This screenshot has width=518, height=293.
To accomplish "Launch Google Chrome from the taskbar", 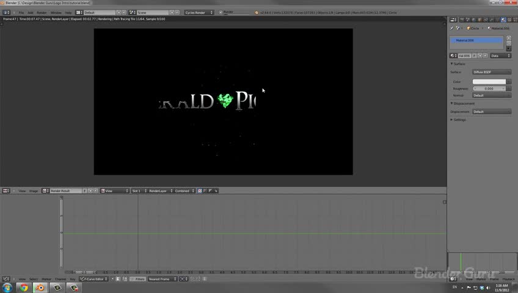I will coord(23,288).
